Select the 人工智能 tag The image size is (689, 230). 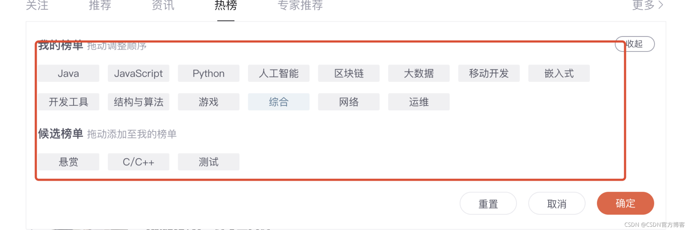click(279, 73)
